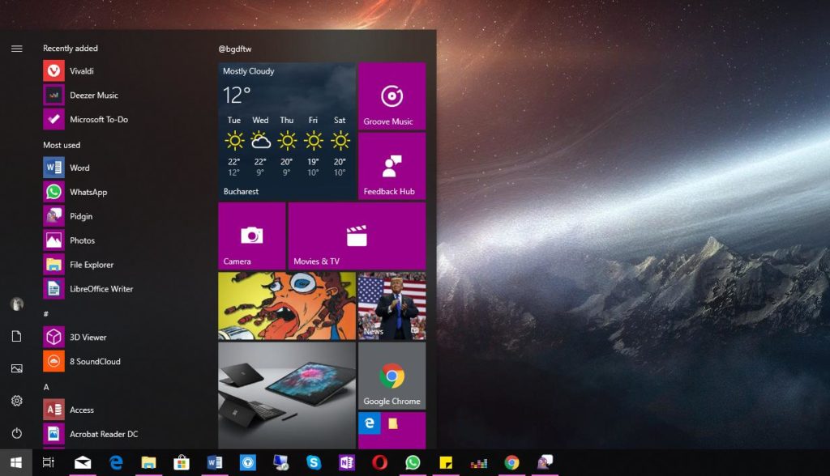
Task: Open the Movies & TV tile
Action: coord(357,236)
